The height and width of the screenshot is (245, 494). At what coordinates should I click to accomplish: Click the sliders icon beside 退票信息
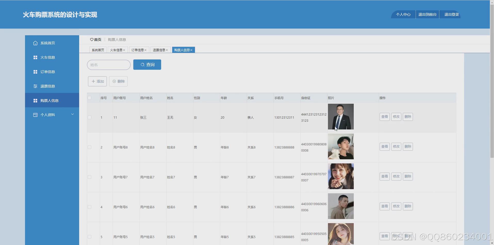pyautogui.click(x=35, y=86)
